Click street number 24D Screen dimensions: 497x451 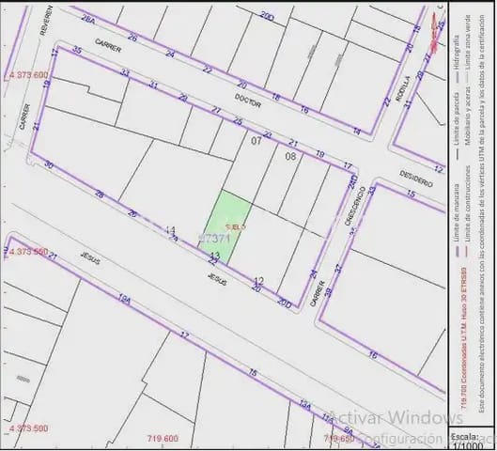click(352, 182)
